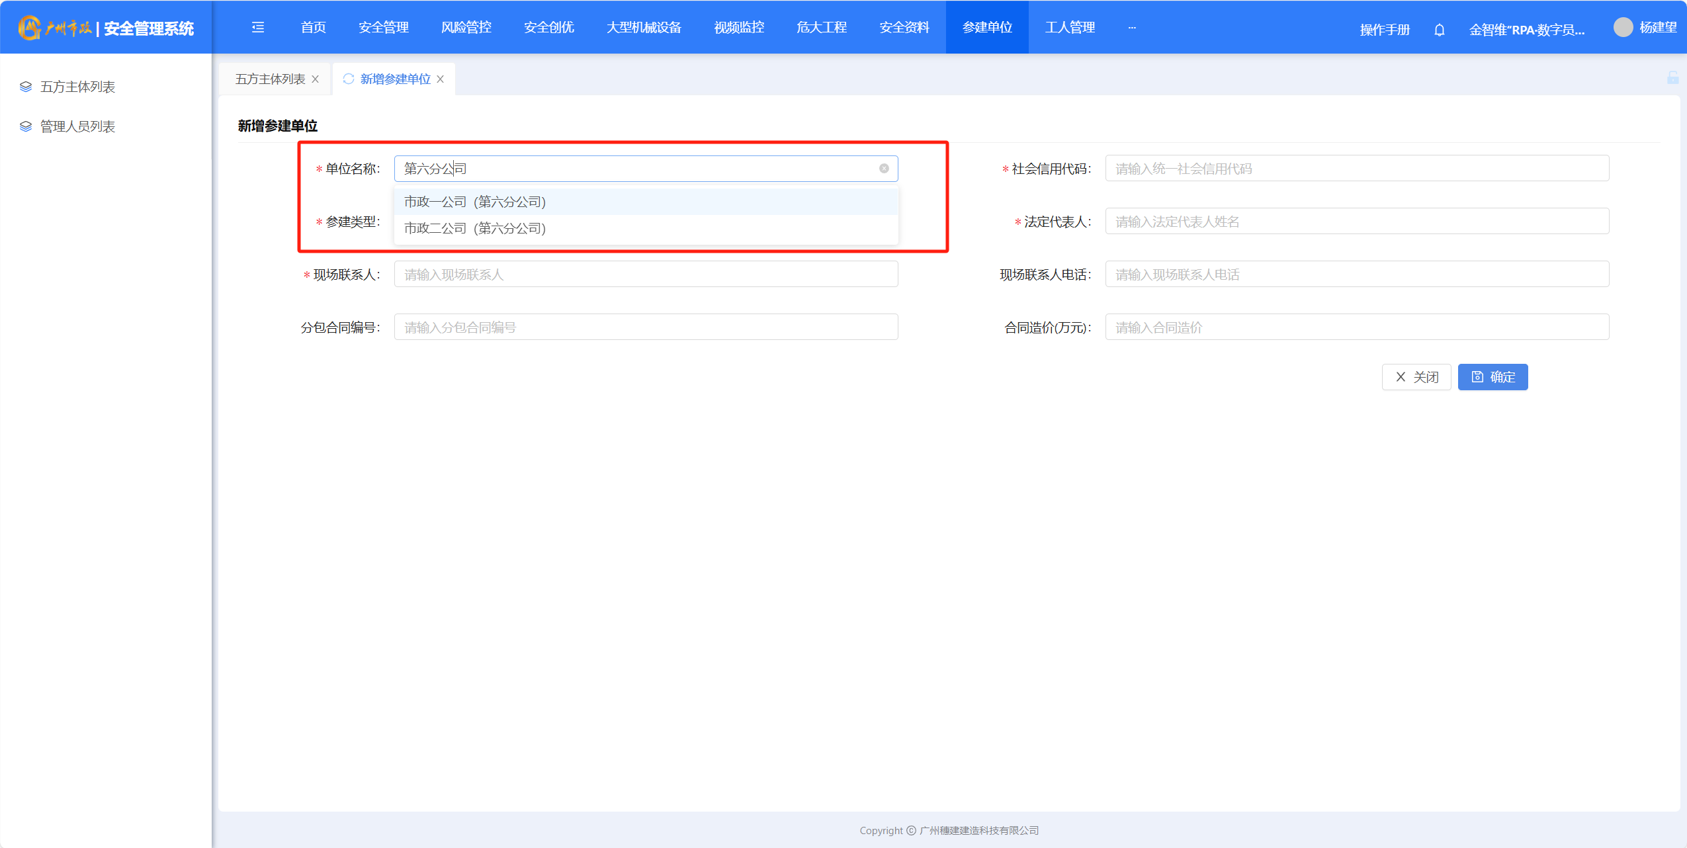The height and width of the screenshot is (848, 1687).
Task: Focus the 社会信用代码 input field
Action: 1356,169
